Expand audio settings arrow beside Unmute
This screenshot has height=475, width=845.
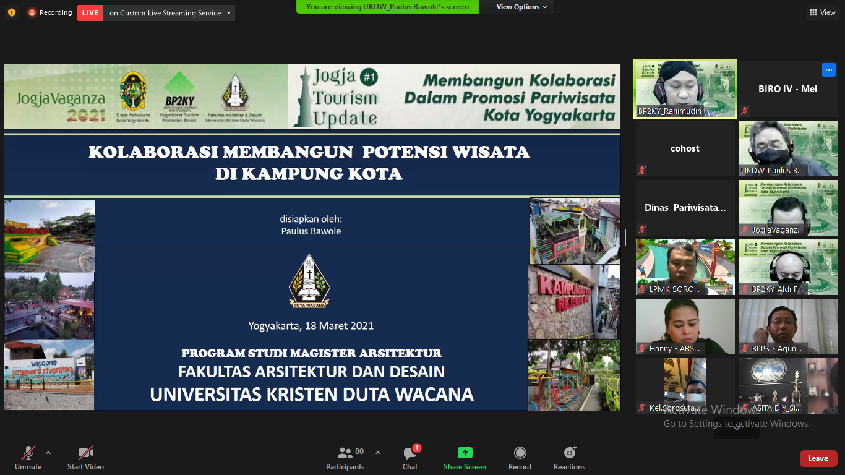48,452
